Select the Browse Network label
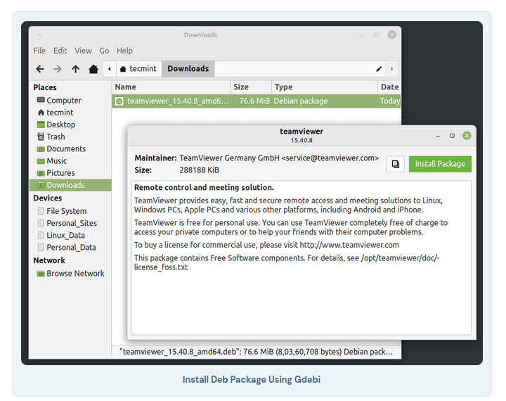This screenshot has width=506, height=401. pyautogui.click(x=75, y=274)
